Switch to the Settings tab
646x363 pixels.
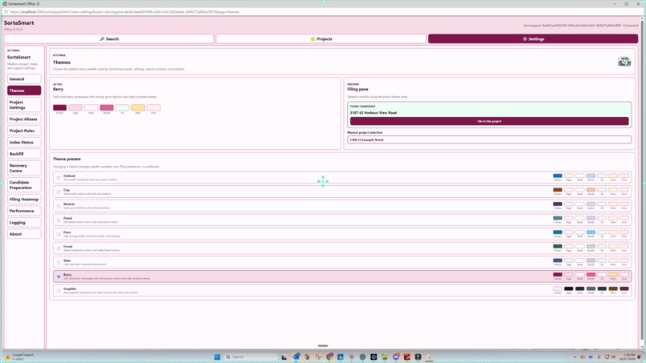(x=533, y=38)
